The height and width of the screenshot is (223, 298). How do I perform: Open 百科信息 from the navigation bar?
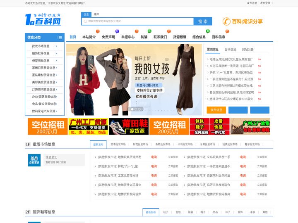pyautogui.click(x=219, y=37)
